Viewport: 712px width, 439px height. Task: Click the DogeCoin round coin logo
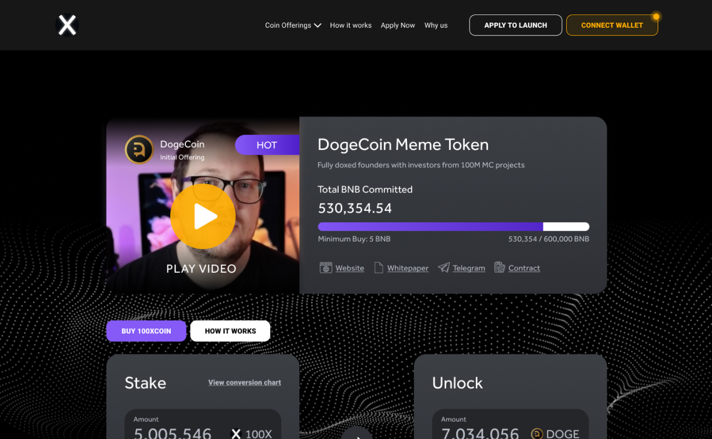pos(139,149)
